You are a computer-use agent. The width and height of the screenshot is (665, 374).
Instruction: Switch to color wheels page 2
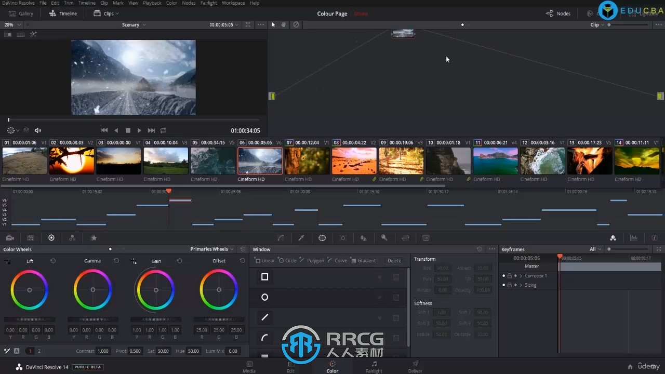[x=39, y=351]
